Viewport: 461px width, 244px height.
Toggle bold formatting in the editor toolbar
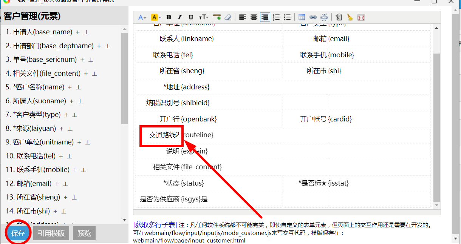coord(169,17)
